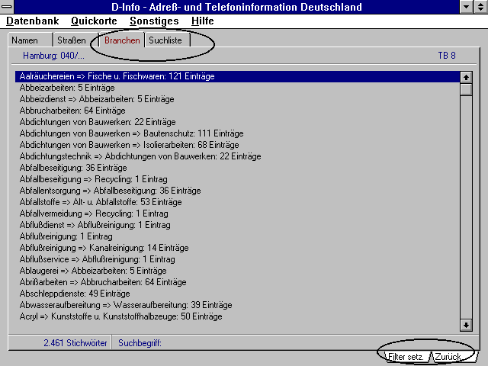Screen dimensions: 488x366
Task: Open the Hilfe menu
Action: pos(201,21)
